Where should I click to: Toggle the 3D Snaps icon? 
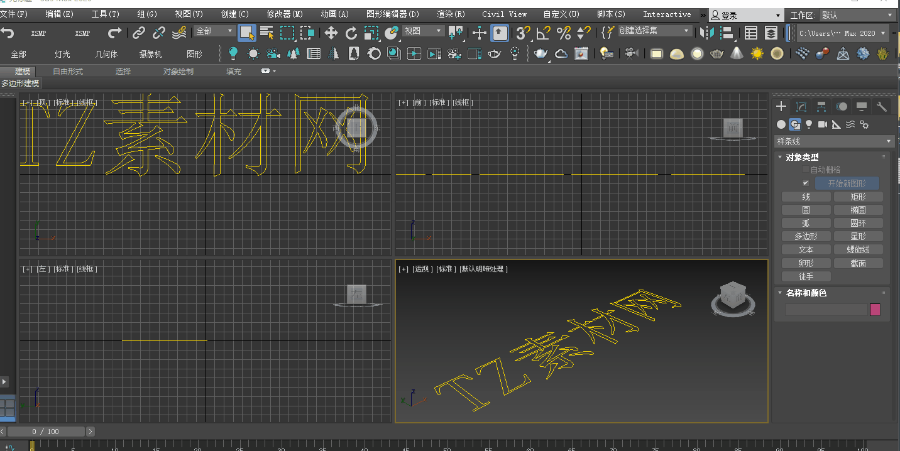523,33
